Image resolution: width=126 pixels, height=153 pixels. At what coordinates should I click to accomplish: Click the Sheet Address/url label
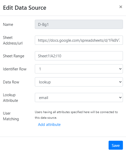(13, 40)
